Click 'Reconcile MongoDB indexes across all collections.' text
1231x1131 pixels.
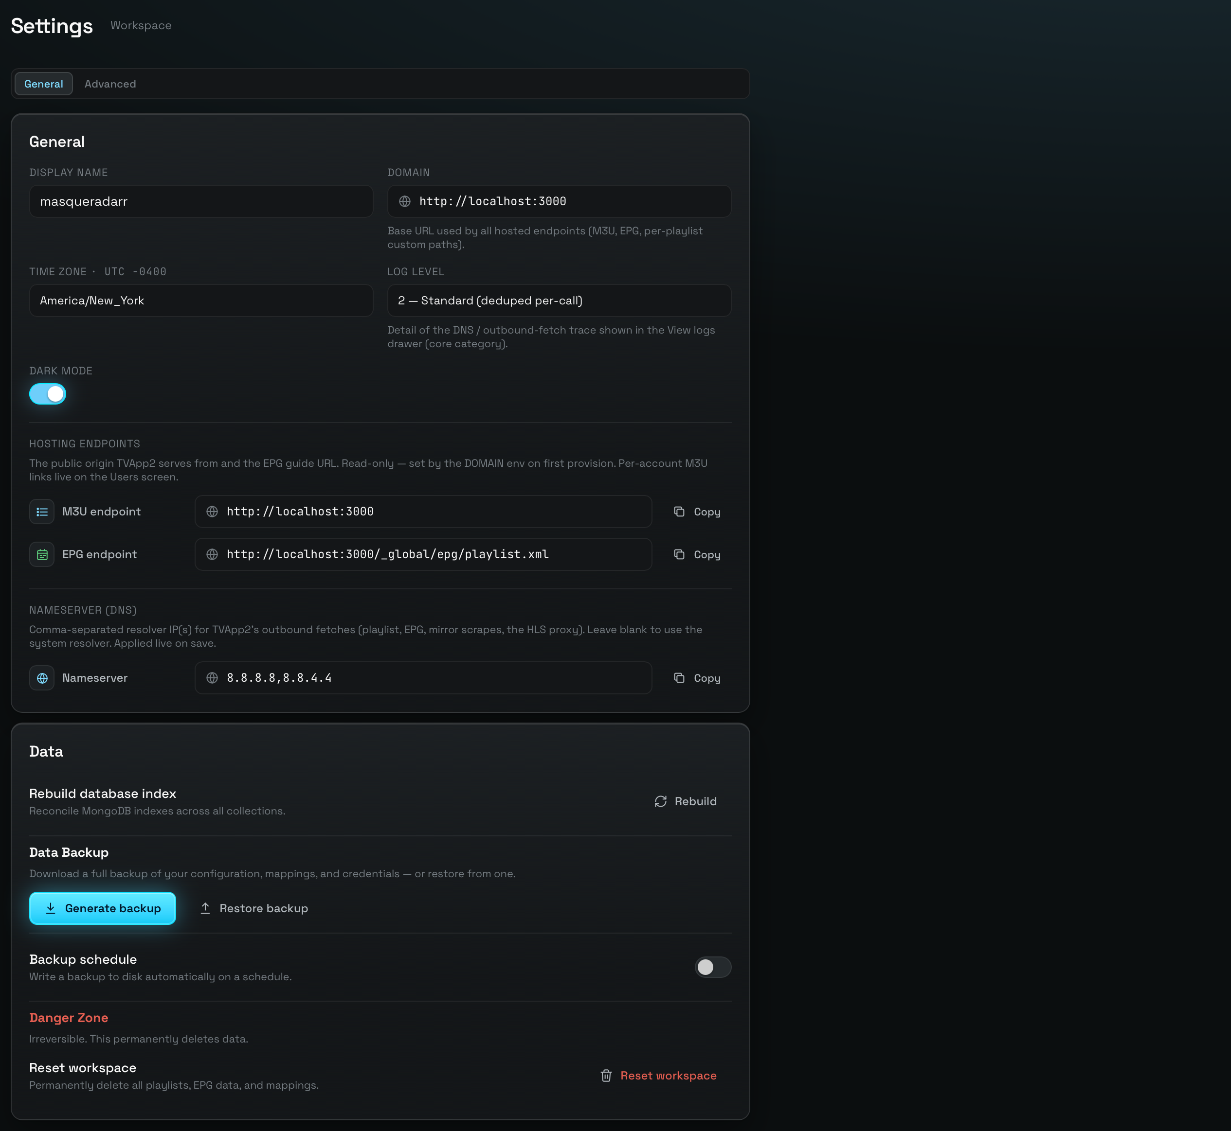(157, 811)
